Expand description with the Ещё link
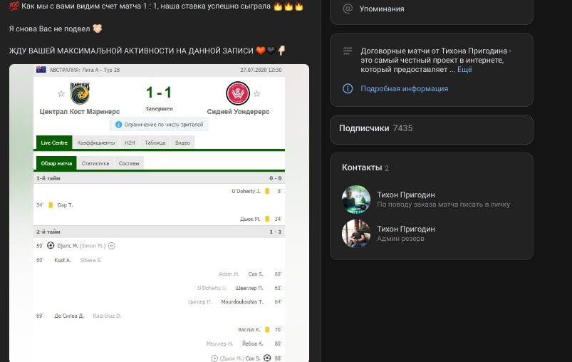Viewport: 572px width, 362px height. point(464,70)
